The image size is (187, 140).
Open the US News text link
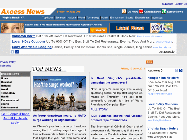(133, 12)
